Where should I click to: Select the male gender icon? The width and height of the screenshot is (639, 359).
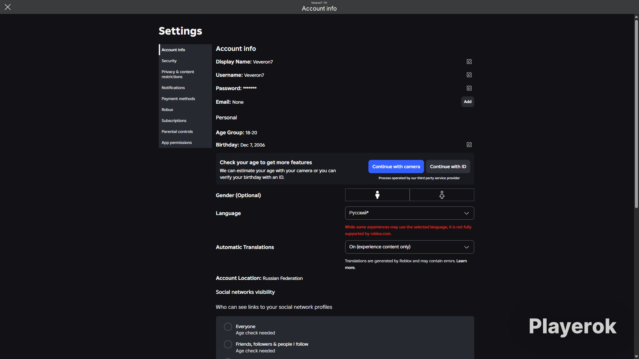click(377, 195)
